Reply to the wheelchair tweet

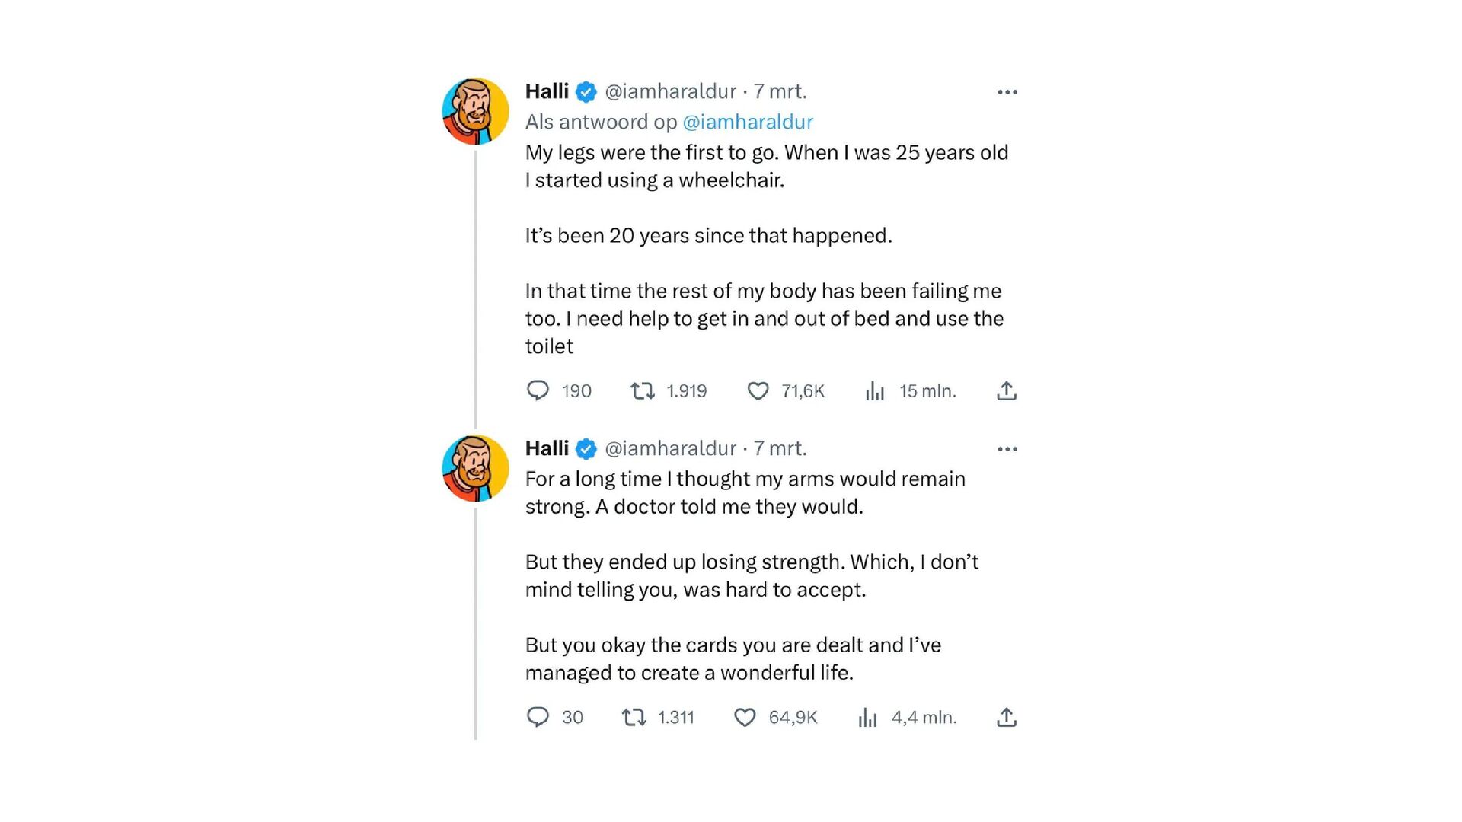coord(538,390)
